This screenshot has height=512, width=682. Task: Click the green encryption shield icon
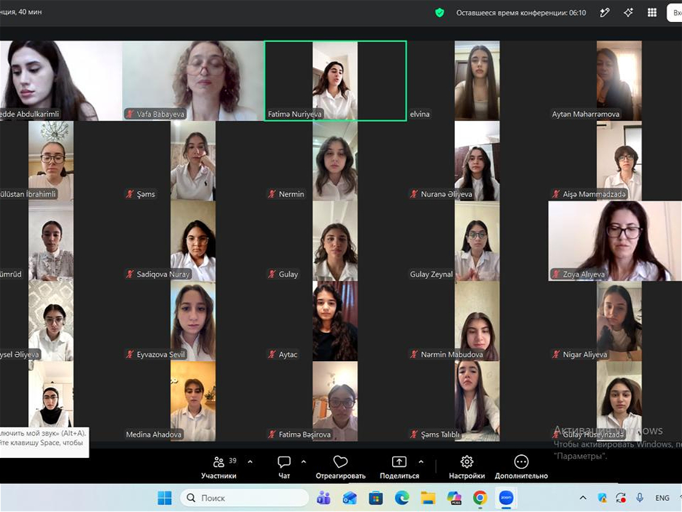pos(439,13)
